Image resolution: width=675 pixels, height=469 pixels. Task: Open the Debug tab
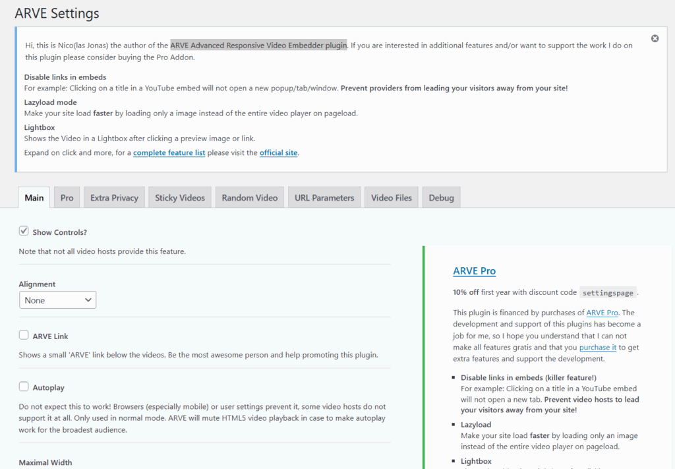[x=441, y=198]
